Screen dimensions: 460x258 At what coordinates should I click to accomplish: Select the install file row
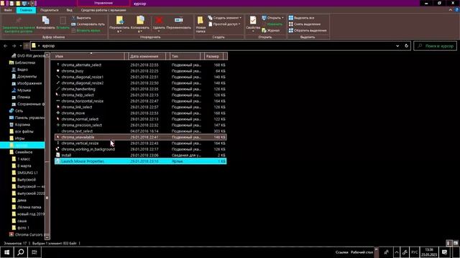(141, 155)
